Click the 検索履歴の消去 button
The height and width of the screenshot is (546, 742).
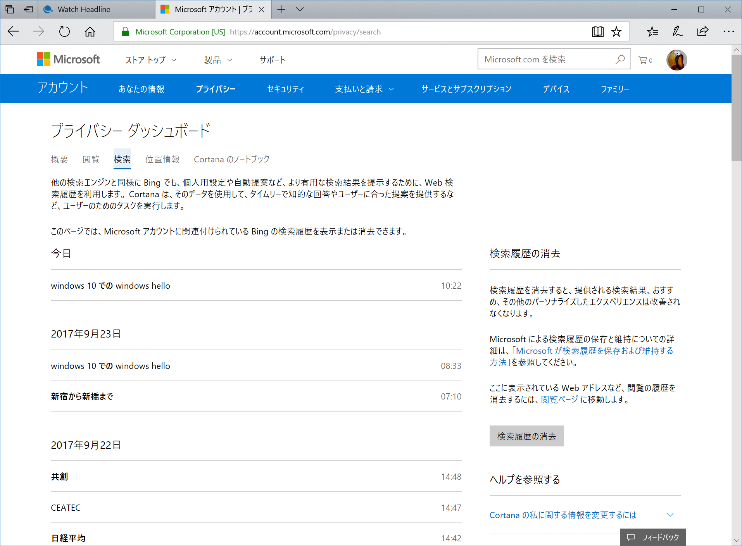[x=526, y=436]
